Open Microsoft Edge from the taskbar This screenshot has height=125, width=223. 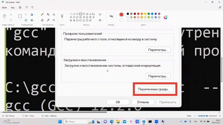pyautogui.click(x=112, y=122)
